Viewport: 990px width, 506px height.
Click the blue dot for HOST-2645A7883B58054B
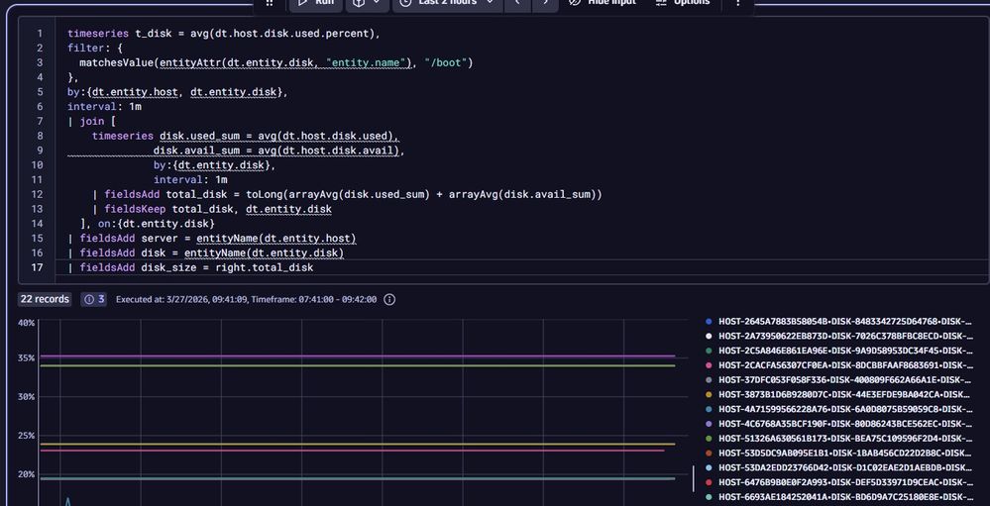(x=709, y=321)
